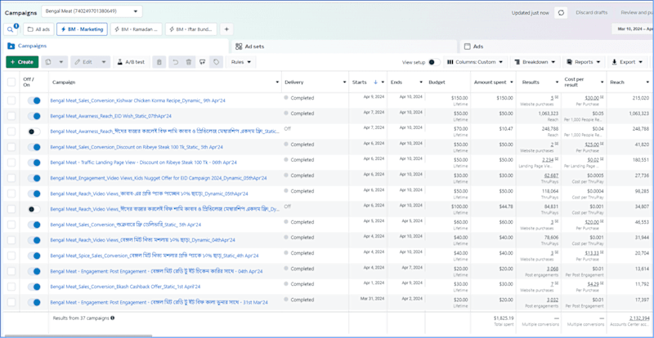Click the duplicate (copy) icon button

tap(48, 62)
